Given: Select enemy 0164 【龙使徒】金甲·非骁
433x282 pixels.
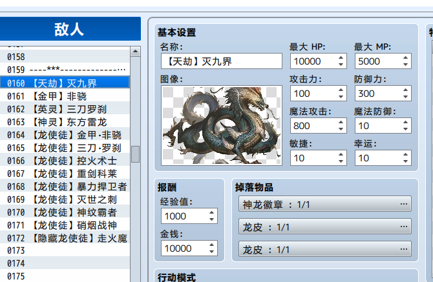Looking at the screenshot, I should click(x=65, y=135).
